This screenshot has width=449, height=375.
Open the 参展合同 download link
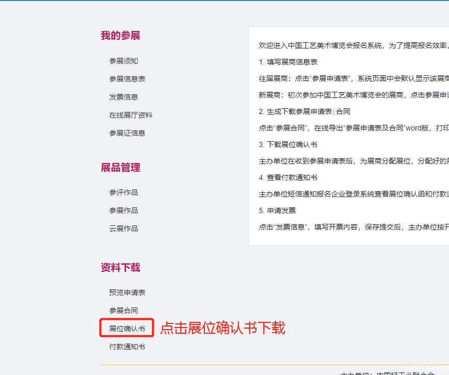pyautogui.click(x=123, y=311)
